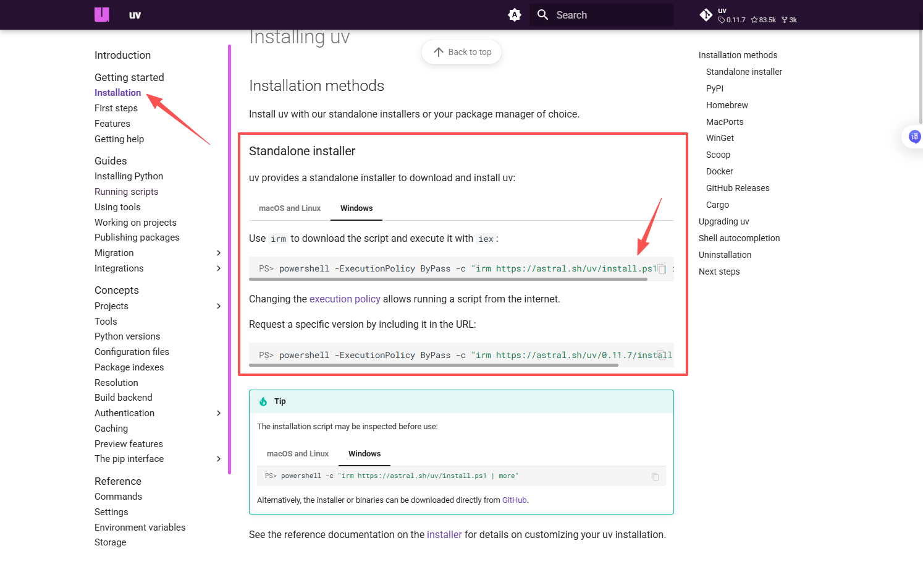Open Resolution in the sidebar

coord(116,383)
